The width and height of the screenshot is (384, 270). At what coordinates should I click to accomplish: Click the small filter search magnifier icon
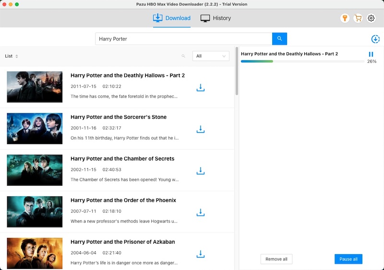pos(183,56)
